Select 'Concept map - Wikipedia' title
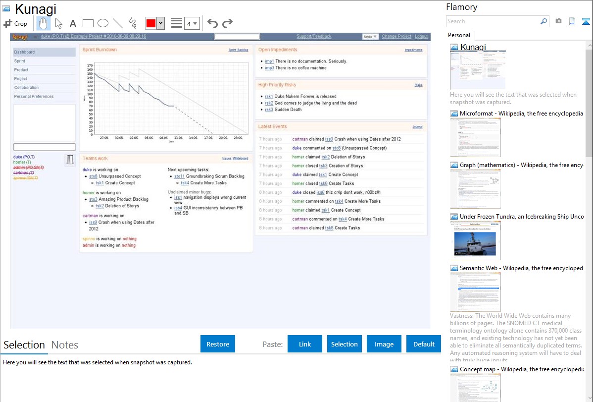Viewport: 593px width, 402px height. 522,369
